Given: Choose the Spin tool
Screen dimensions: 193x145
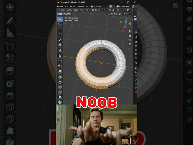Looking at the screenshot, I should [x=60, y=102].
